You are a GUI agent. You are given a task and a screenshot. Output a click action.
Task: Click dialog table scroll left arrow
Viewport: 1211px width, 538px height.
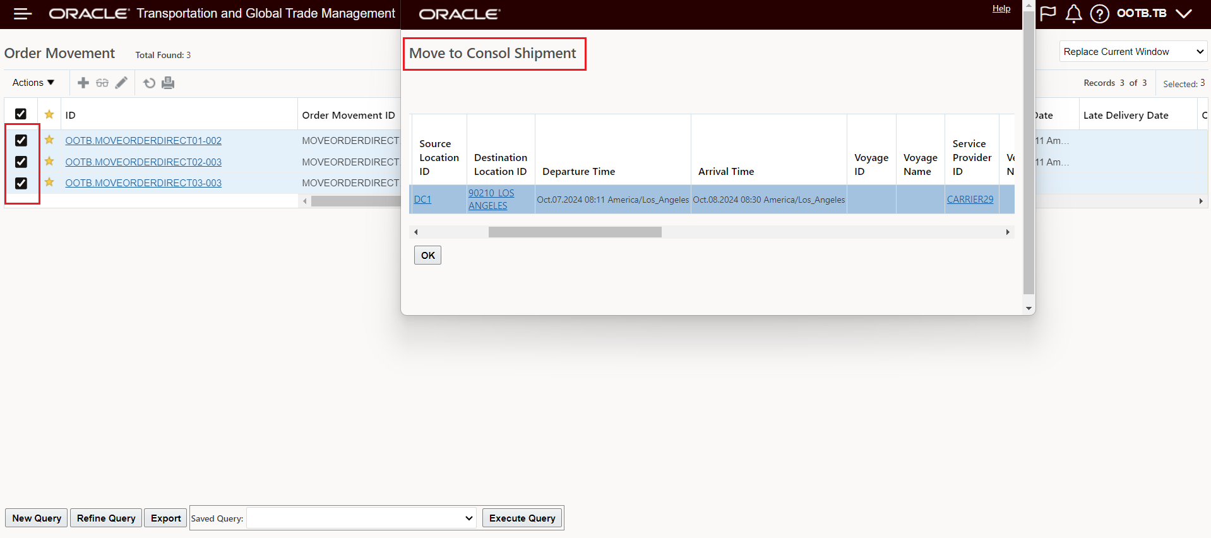point(415,232)
